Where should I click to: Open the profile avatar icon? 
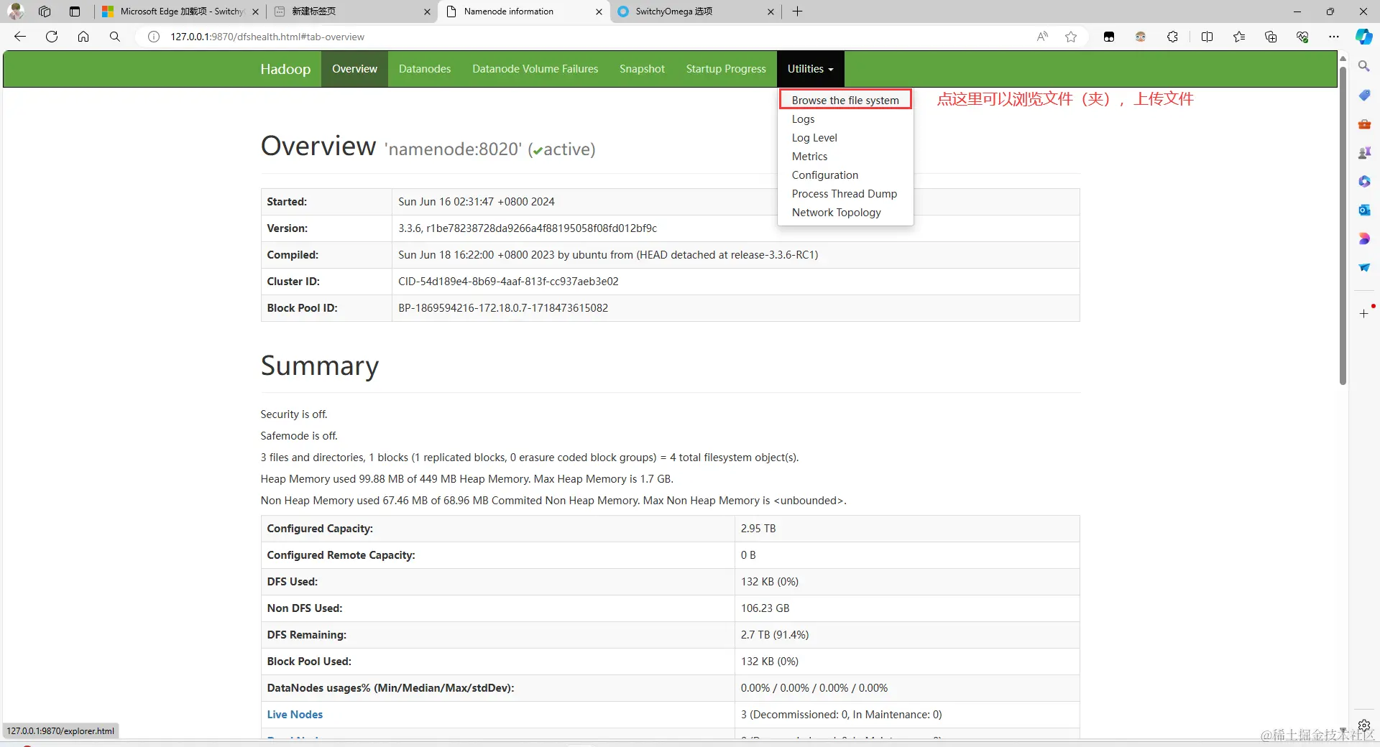tap(16, 11)
